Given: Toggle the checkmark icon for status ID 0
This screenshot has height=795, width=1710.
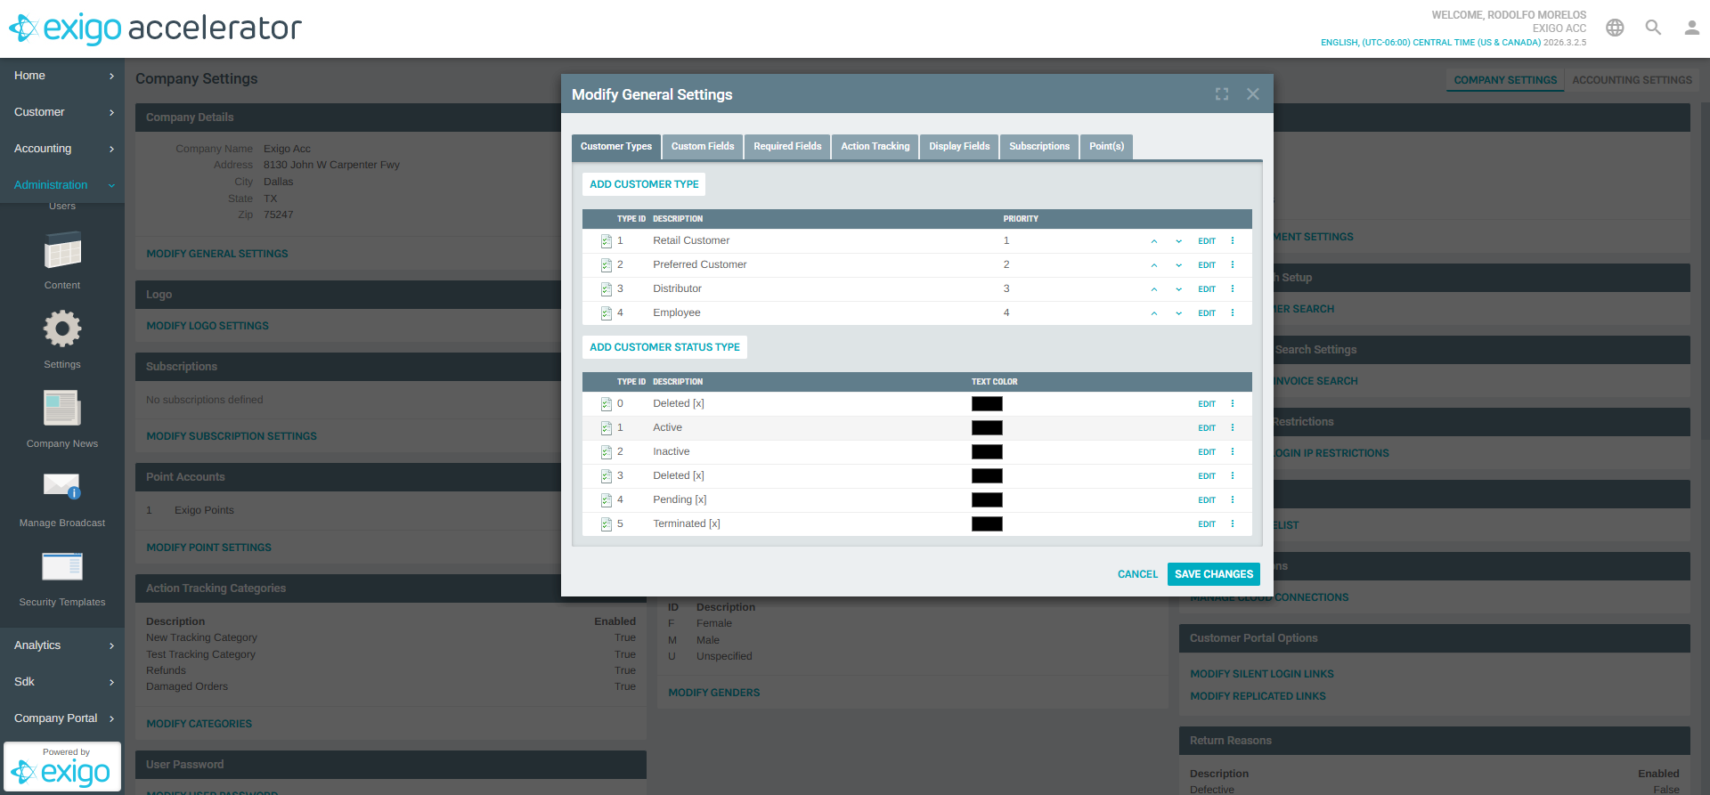Looking at the screenshot, I should click(607, 404).
